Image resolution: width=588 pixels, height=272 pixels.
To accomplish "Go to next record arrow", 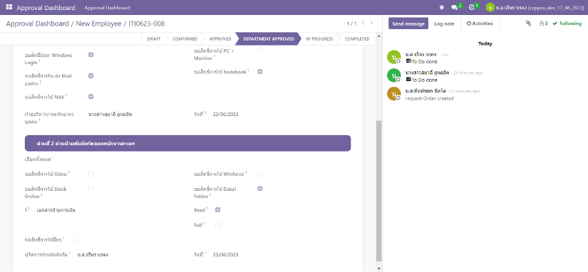I will coord(371,23).
